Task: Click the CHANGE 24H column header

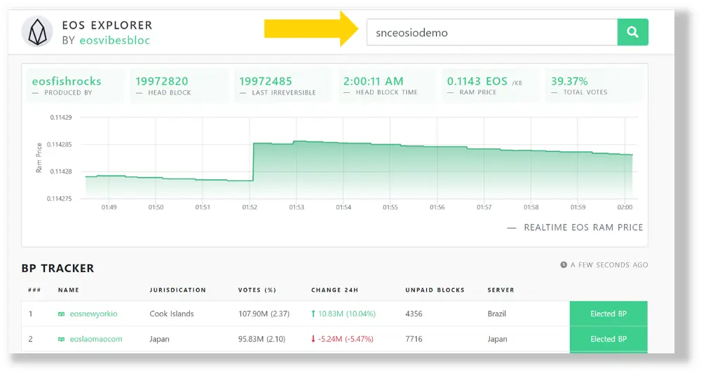Action: [x=334, y=290]
